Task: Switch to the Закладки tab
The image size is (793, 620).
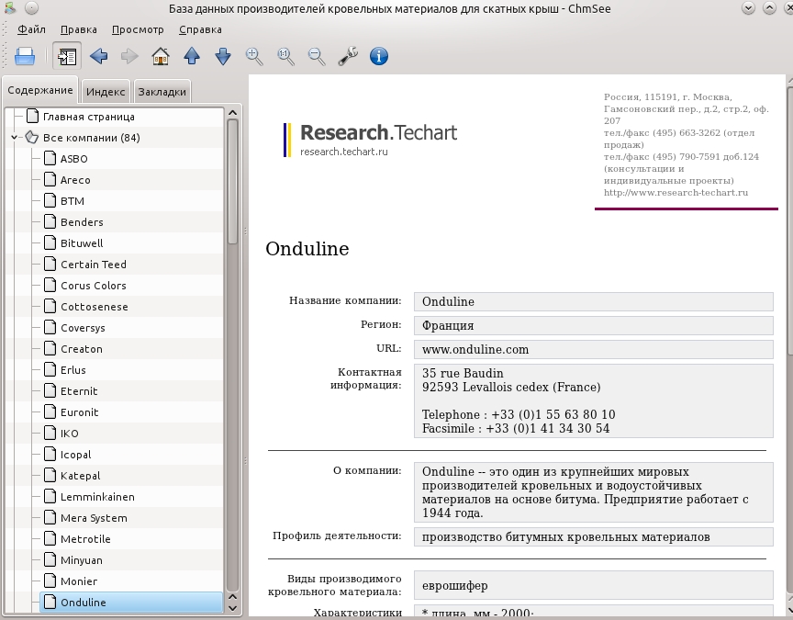Action: coord(162,92)
